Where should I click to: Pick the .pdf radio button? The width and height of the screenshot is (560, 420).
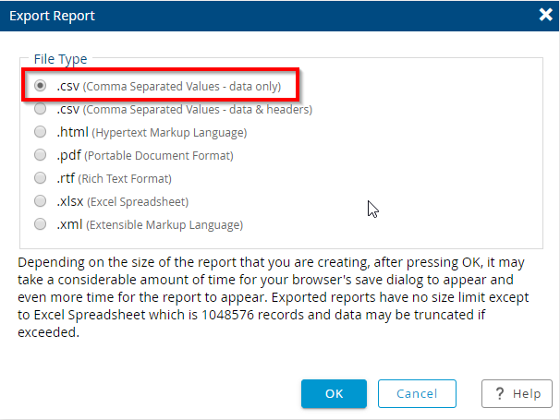click(x=40, y=155)
